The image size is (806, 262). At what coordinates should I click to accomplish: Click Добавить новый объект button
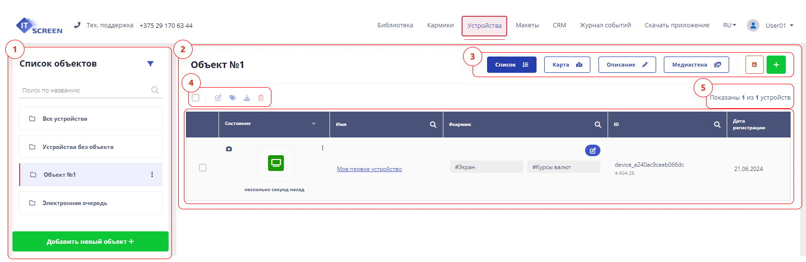click(x=90, y=241)
